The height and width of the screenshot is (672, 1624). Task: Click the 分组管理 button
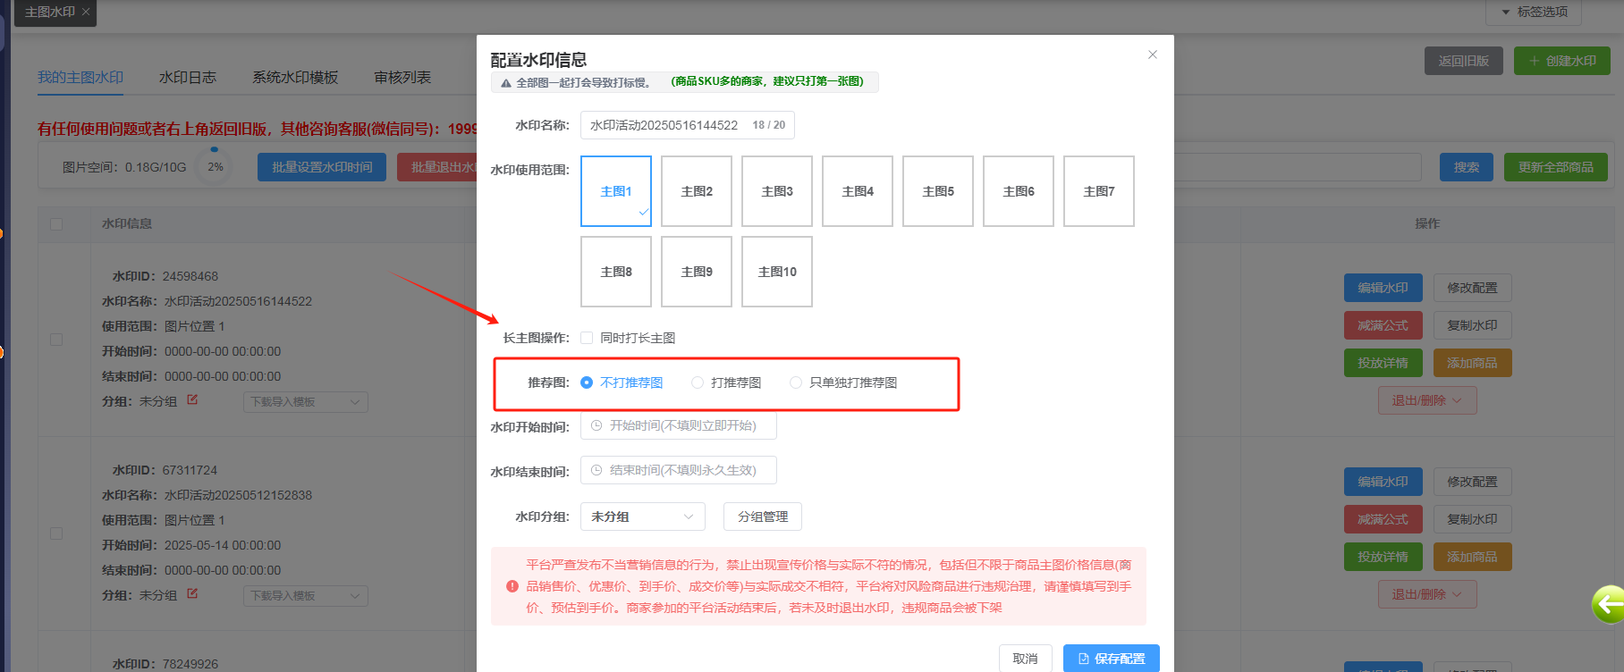coord(763,517)
